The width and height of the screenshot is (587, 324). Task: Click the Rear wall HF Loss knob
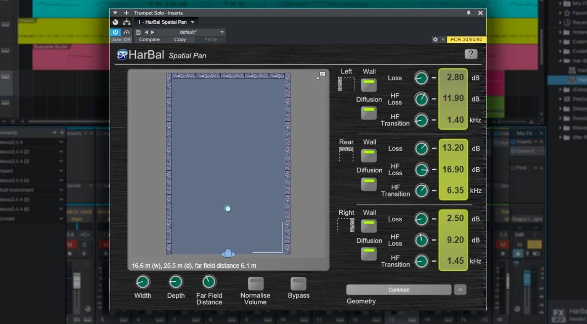pos(421,170)
